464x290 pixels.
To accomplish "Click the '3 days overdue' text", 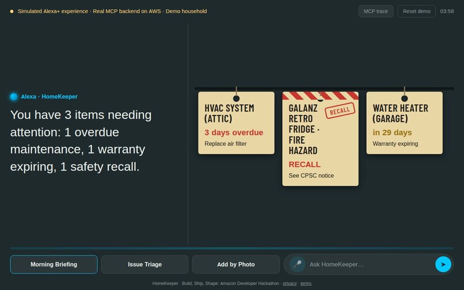I will click(x=234, y=132).
